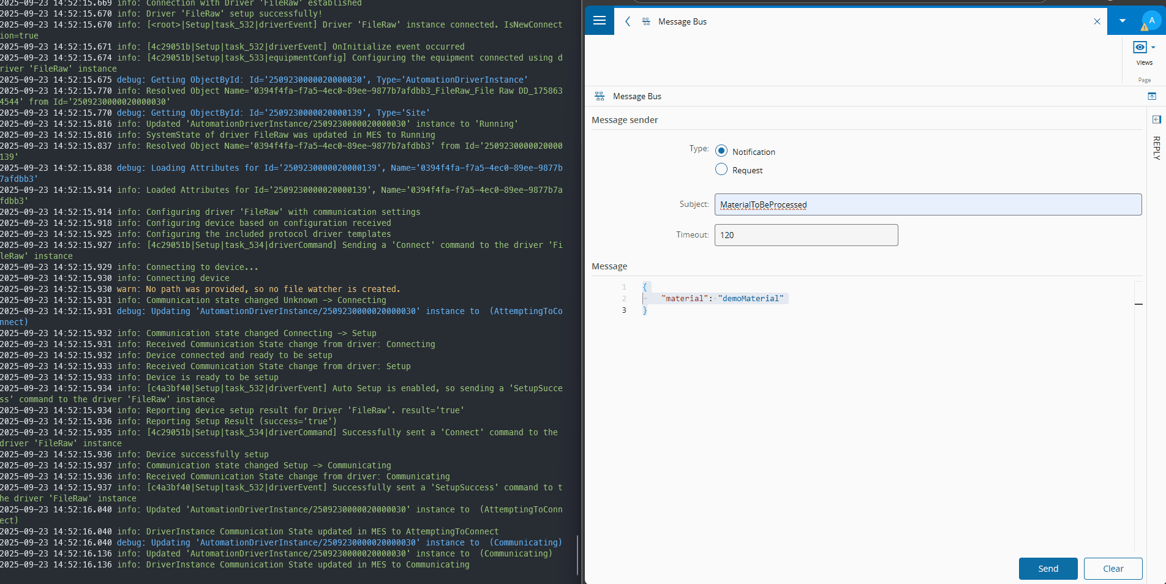
Task: Select the Request radio button
Action: (x=721, y=170)
